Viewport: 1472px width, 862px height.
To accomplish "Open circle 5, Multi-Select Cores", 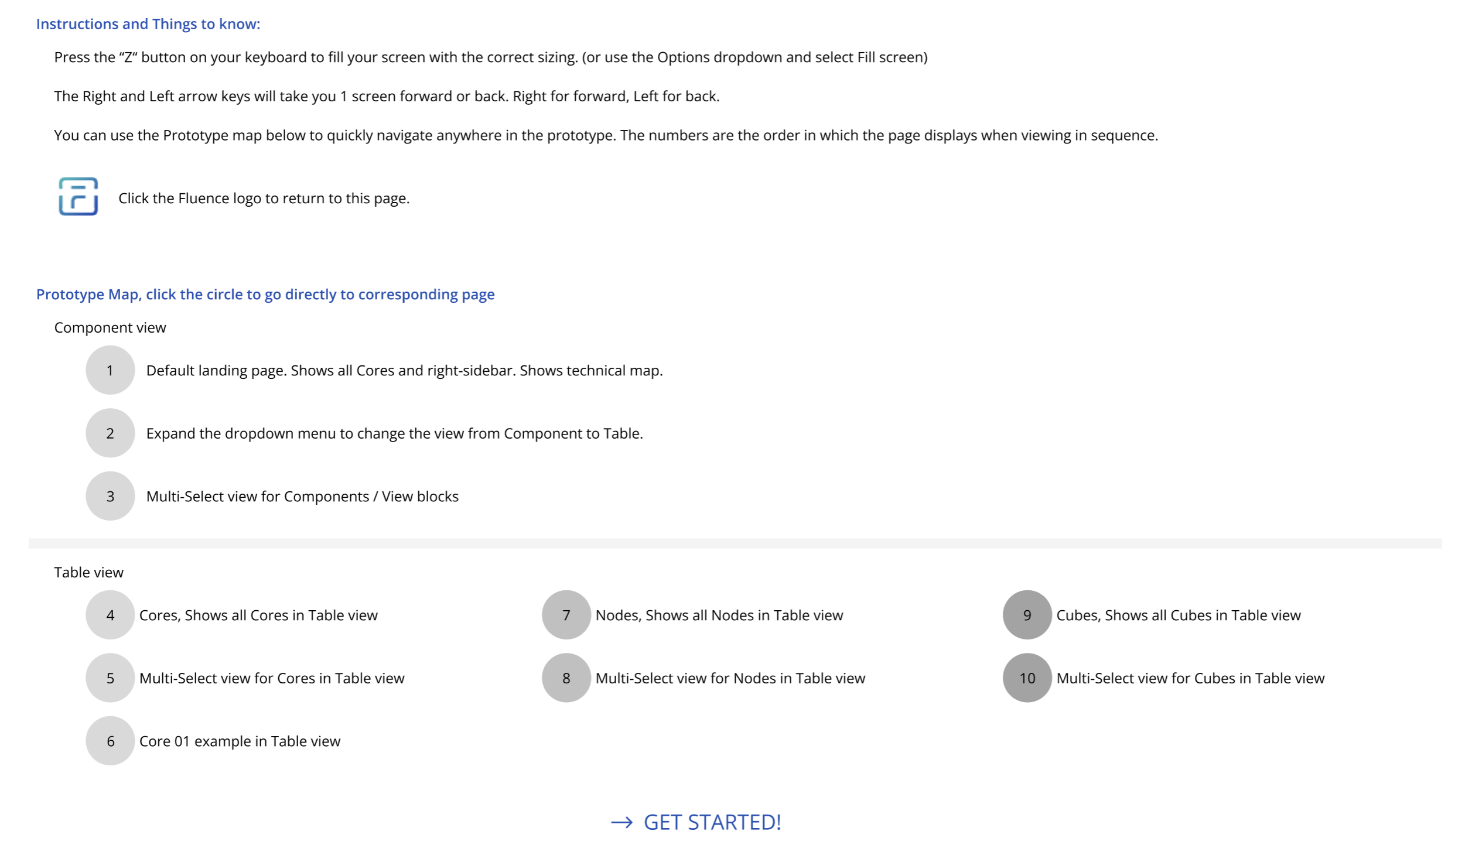I will (110, 678).
